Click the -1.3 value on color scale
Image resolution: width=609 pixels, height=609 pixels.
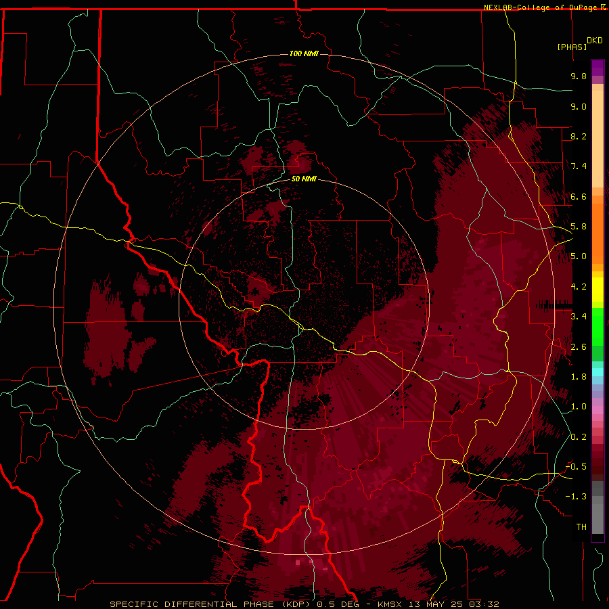(x=577, y=497)
